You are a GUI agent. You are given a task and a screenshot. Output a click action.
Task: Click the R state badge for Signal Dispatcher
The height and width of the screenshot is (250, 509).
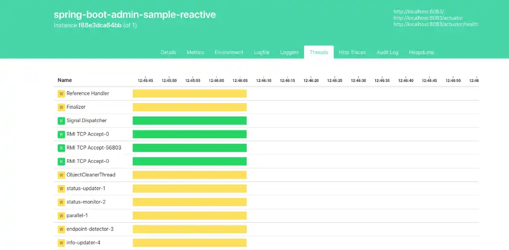61,121
